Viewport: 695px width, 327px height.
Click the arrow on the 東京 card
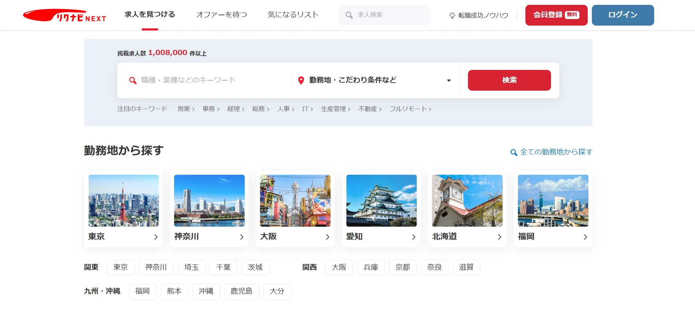pos(156,237)
